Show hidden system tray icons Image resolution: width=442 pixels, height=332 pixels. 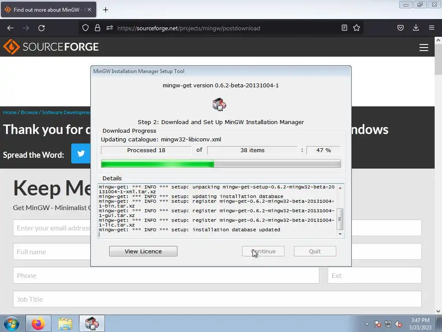pyautogui.click(x=367, y=324)
